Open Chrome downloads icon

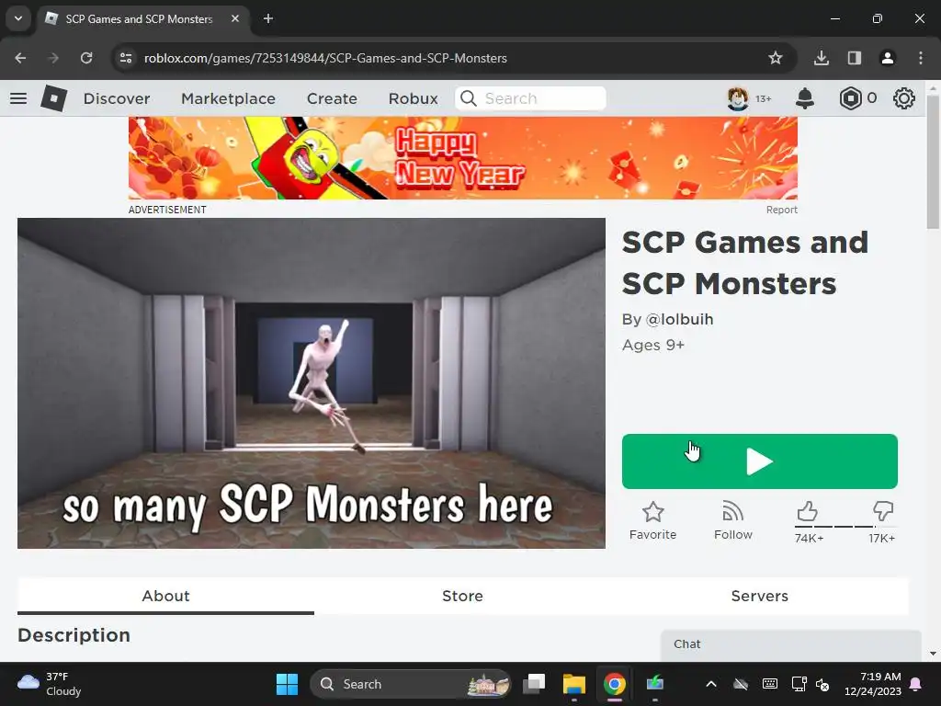coord(822,58)
